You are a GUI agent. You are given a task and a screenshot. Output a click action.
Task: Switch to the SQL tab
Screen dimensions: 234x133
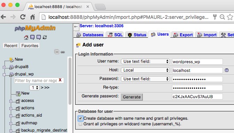[115, 35]
